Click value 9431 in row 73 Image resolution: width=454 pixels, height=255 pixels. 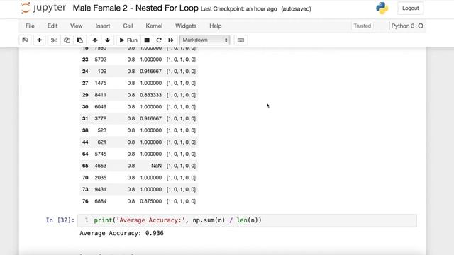tap(101, 189)
